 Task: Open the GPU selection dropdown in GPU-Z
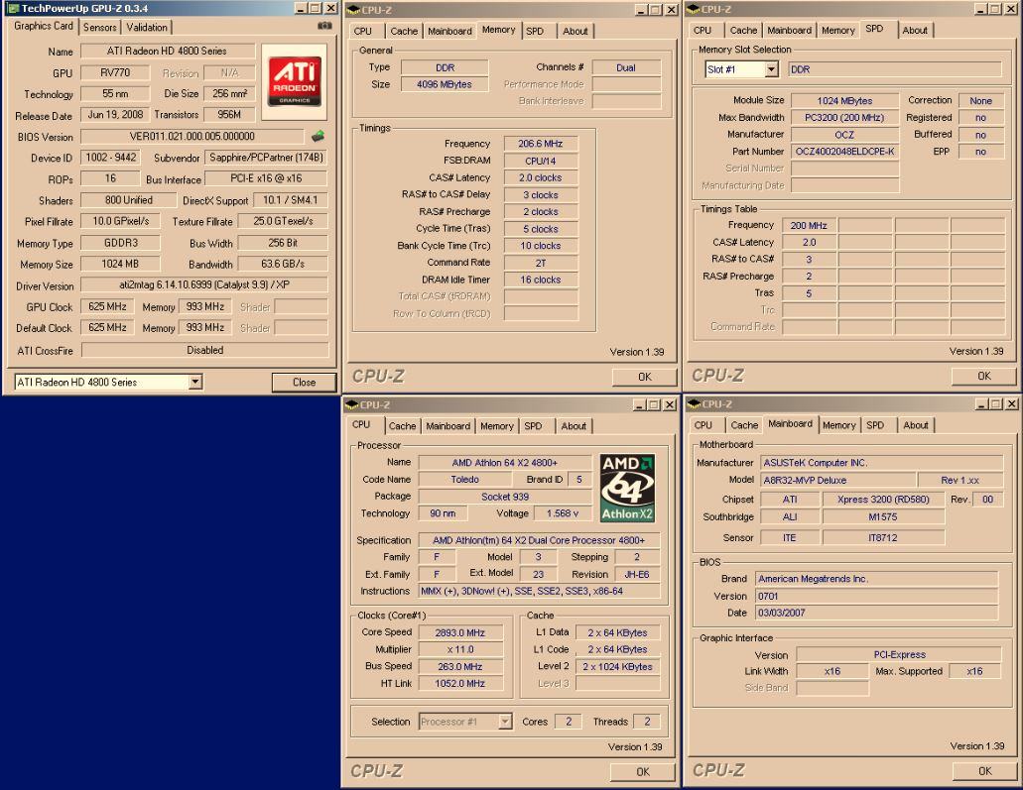point(195,382)
